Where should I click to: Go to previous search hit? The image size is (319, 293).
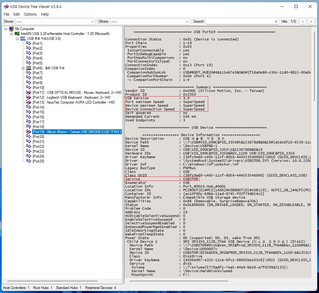[303, 21]
